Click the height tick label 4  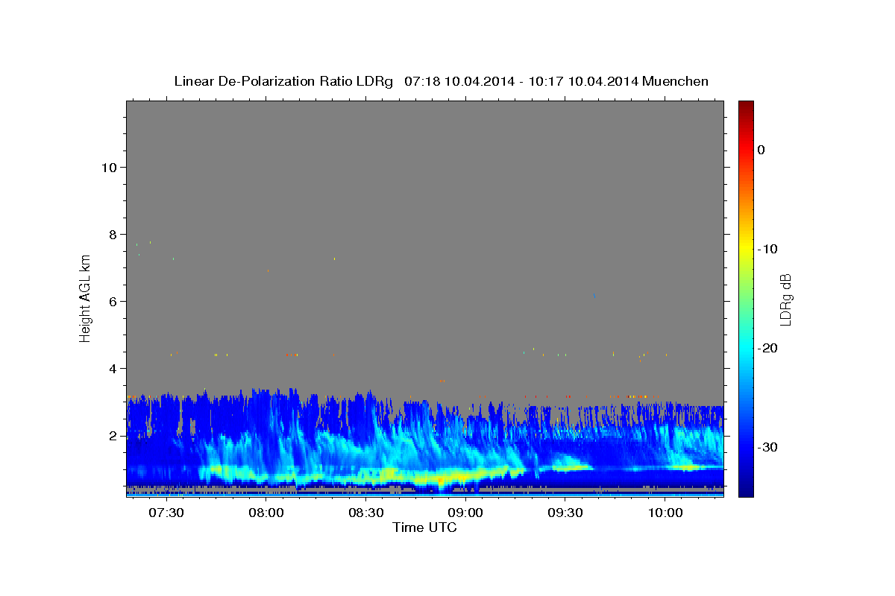click(x=112, y=368)
